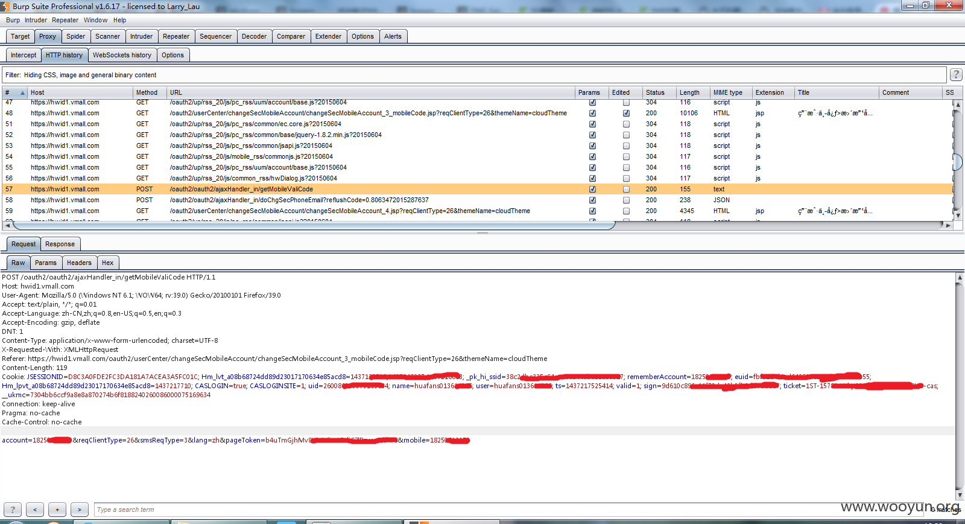965x524 pixels.
Task: Click the sort arrow in # column
Action: coord(23,92)
